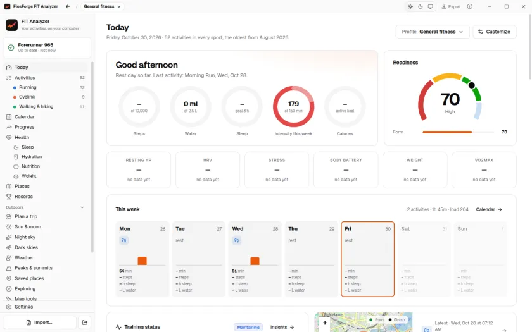
Task: Click the Import... button
Action: pos(40,323)
